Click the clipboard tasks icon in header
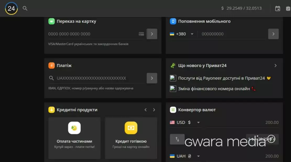The width and height of the screenshot is (291, 162). click(288, 9)
